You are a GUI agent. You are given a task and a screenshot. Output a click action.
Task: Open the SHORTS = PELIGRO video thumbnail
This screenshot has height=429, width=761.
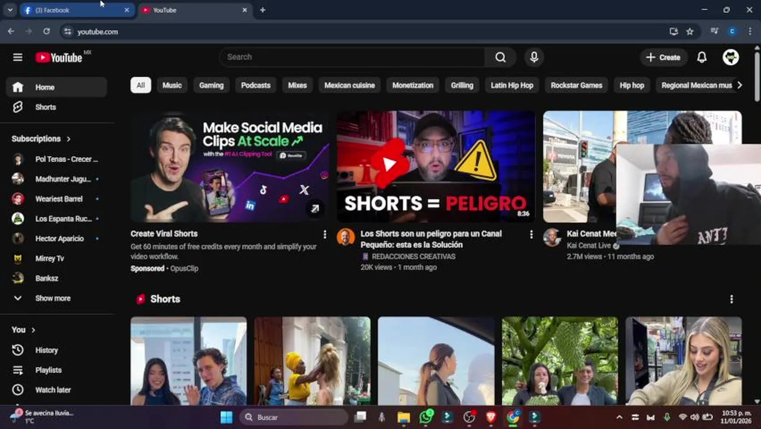click(x=436, y=167)
